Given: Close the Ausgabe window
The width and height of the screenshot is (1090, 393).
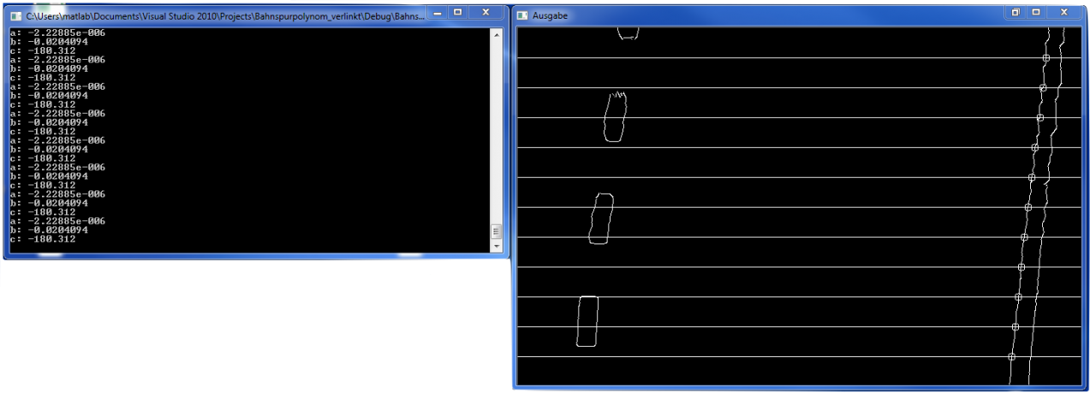Looking at the screenshot, I should coord(1064,13).
